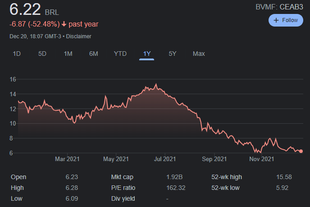The image size is (310, 207).
Task: Click the Div yield label
Action: 123,198
